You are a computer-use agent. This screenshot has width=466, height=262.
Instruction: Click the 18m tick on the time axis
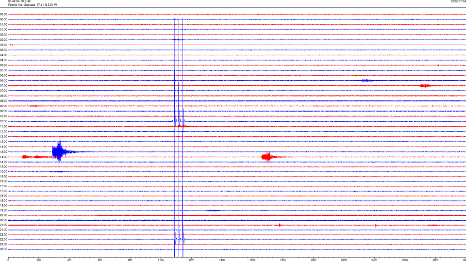click(283, 260)
